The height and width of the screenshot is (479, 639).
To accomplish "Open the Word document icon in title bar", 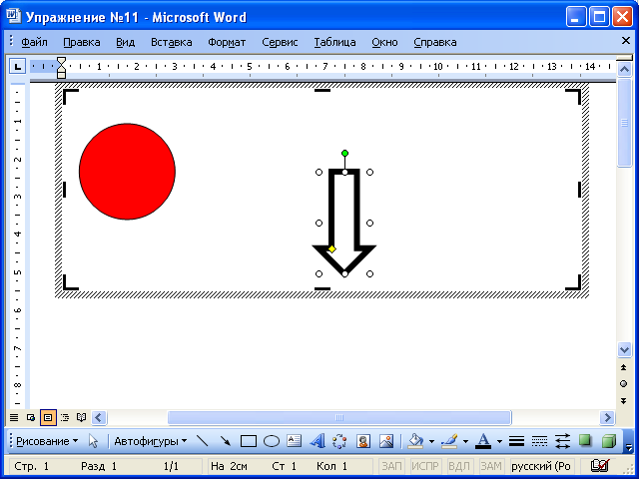I will tap(13, 16).
